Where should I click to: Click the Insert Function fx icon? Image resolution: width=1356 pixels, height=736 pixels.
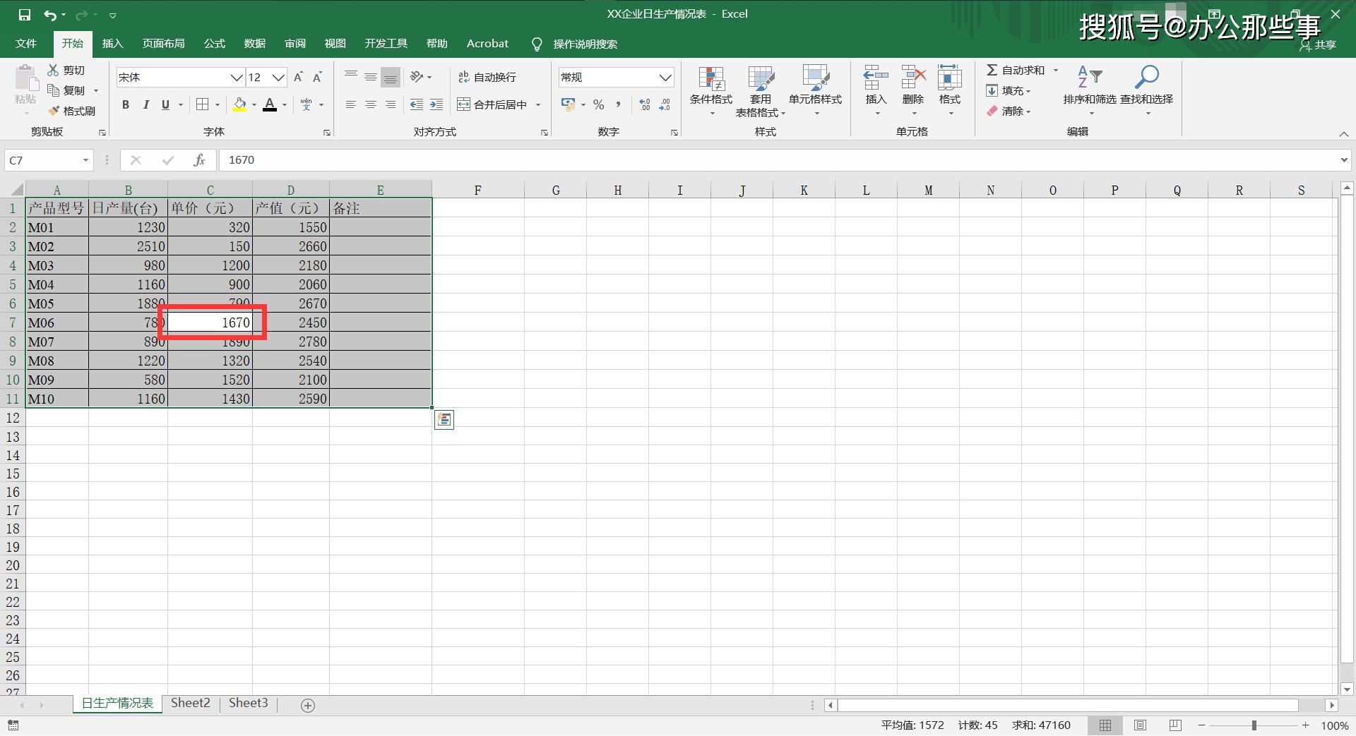click(x=199, y=160)
